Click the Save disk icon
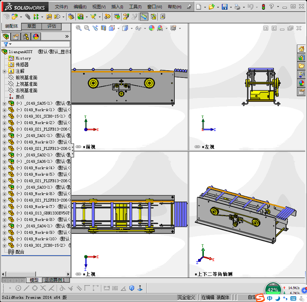The height and width of the screenshot is (302, 307). (225, 7)
